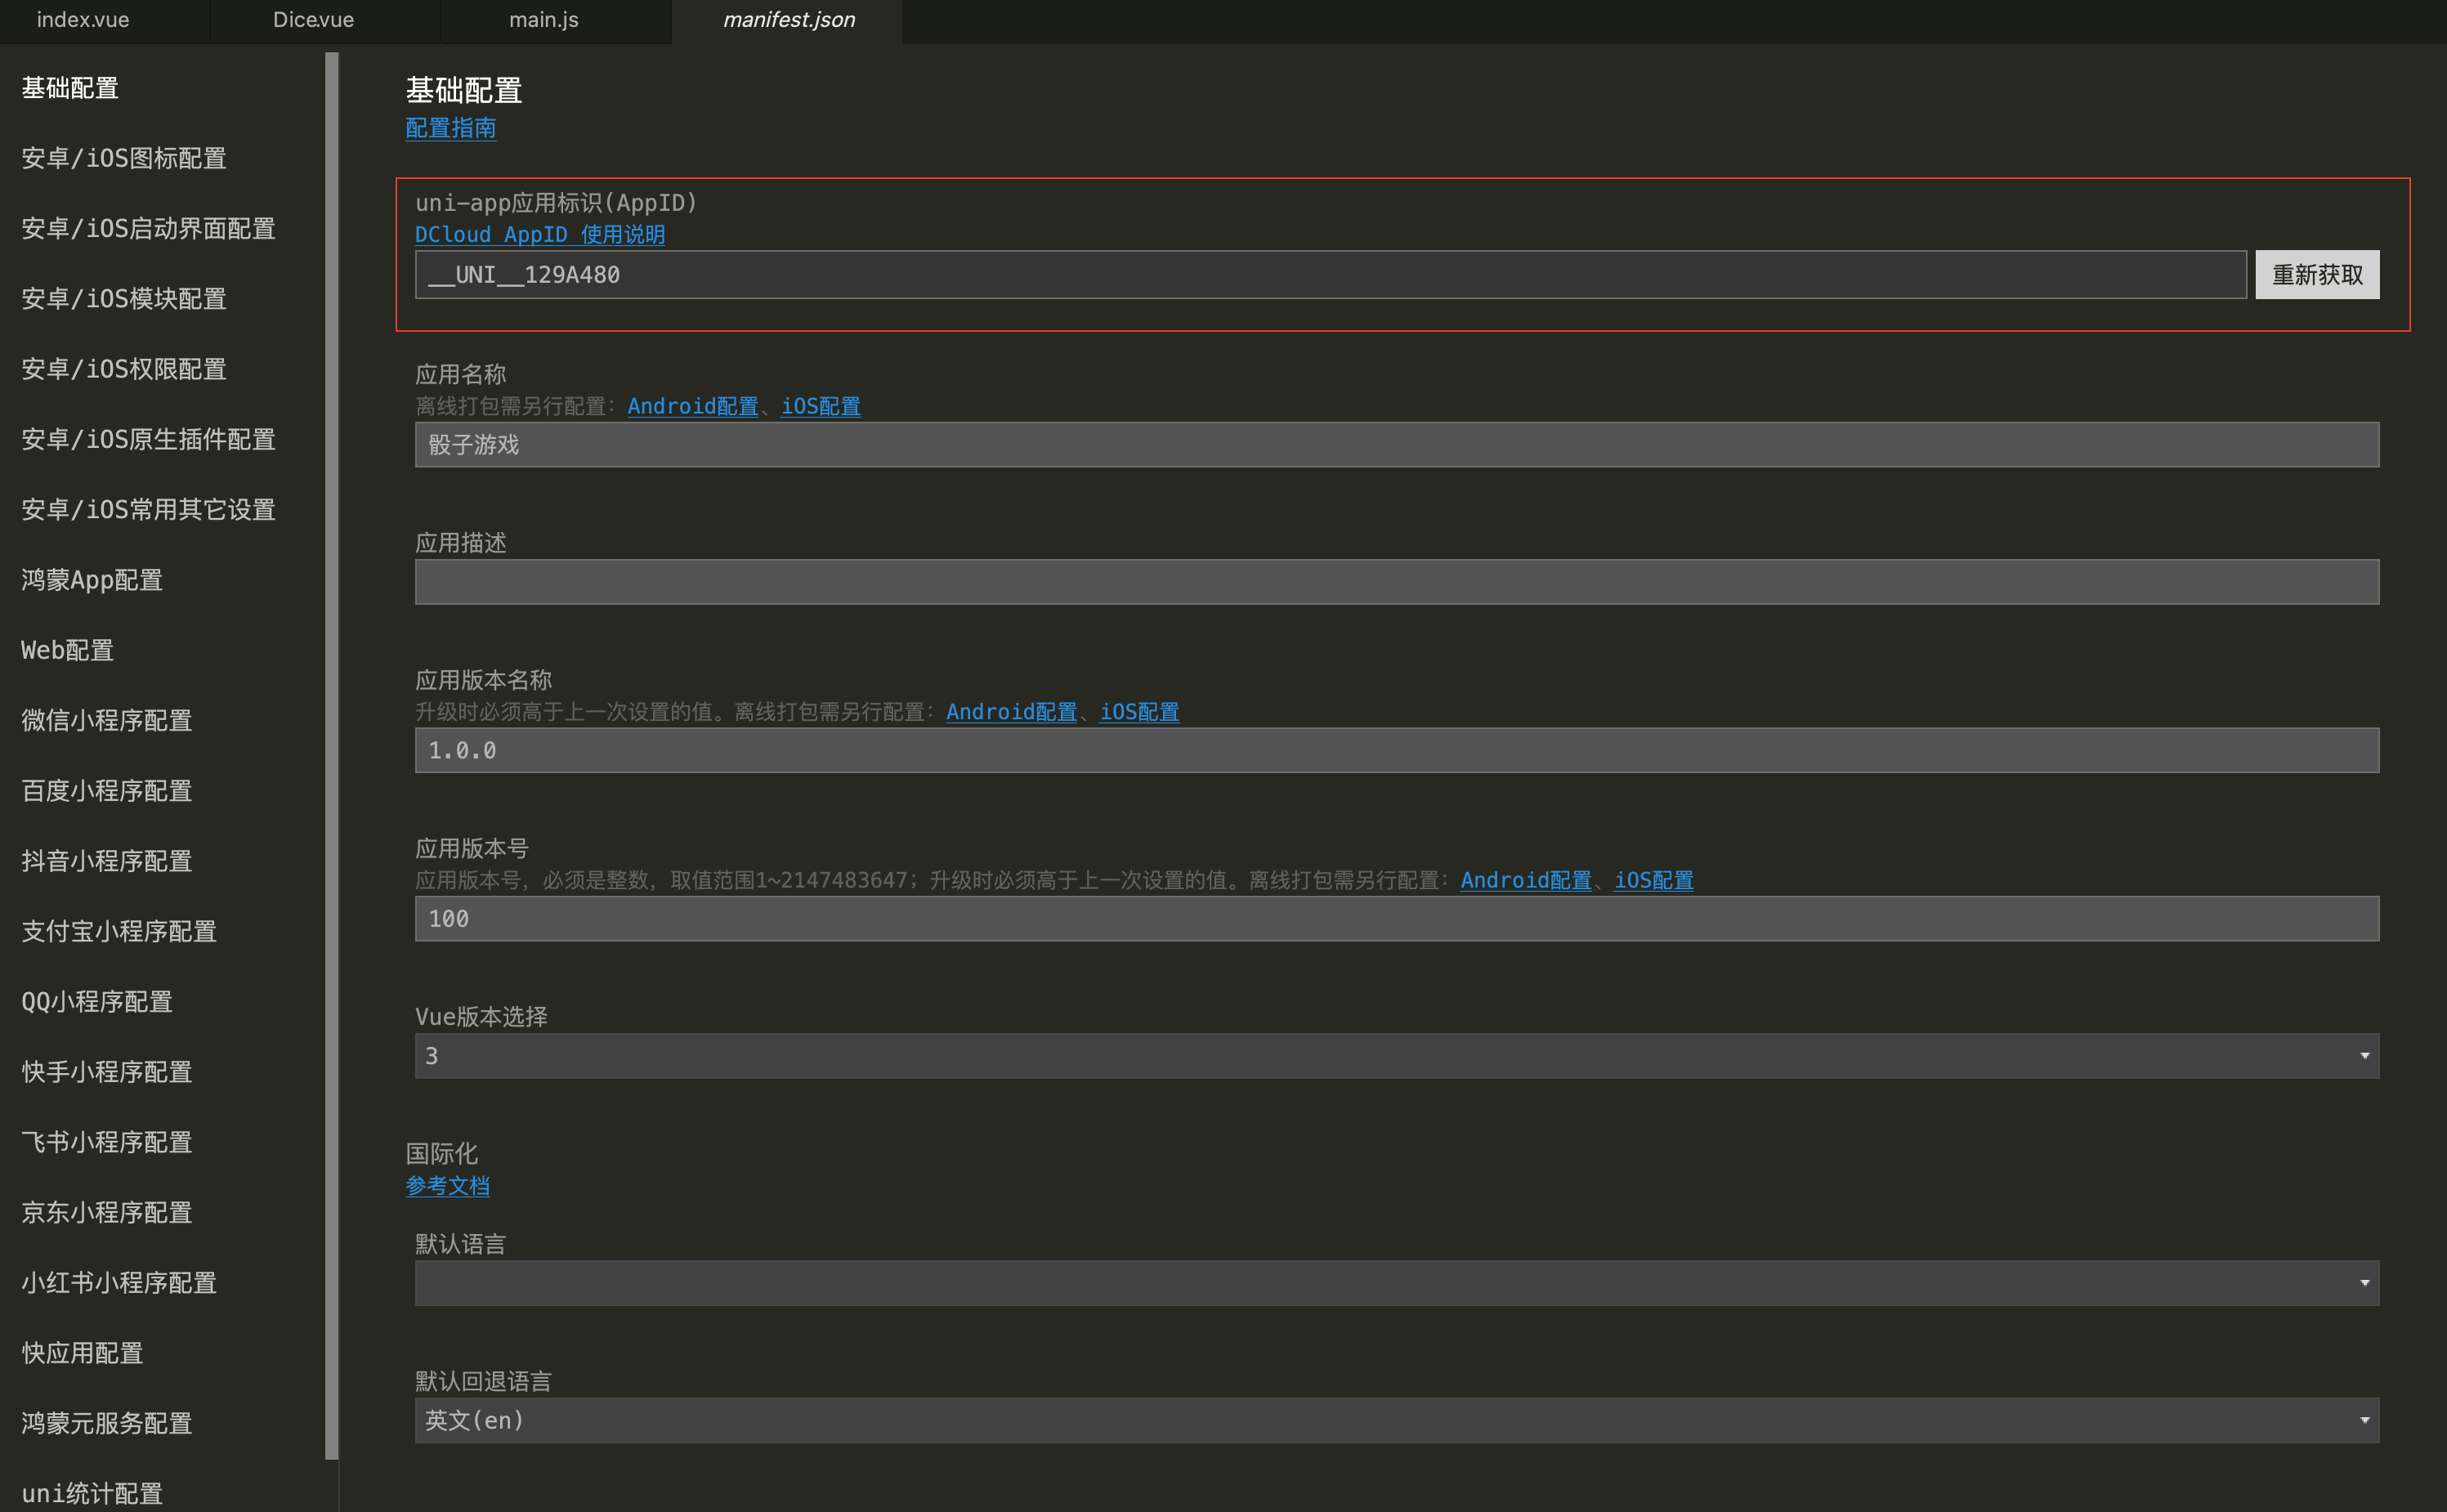Image resolution: width=2447 pixels, height=1512 pixels.
Task: Click the 重新获取 button
Action: 2316,275
